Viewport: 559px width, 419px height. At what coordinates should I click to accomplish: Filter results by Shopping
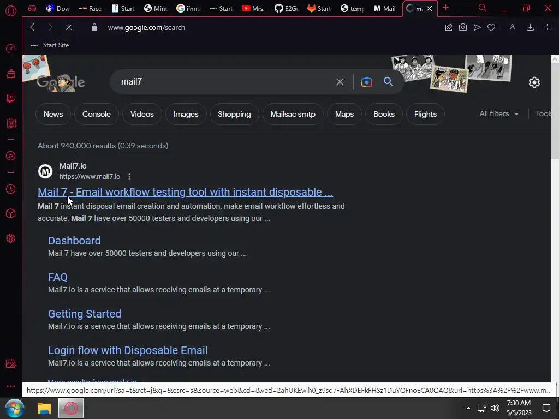[x=234, y=114]
